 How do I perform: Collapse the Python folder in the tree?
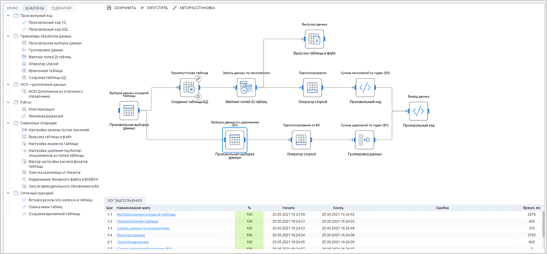(x=8, y=102)
